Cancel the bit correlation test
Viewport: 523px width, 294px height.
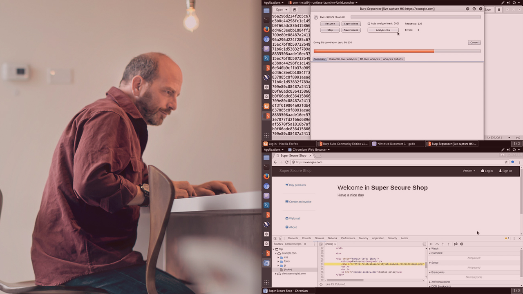click(x=474, y=42)
